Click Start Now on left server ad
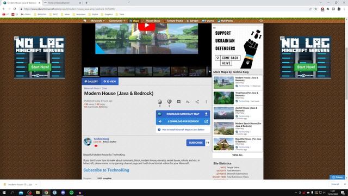Image resolution: width=348 pixels, height=196 pixels. [x=40, y=67]
